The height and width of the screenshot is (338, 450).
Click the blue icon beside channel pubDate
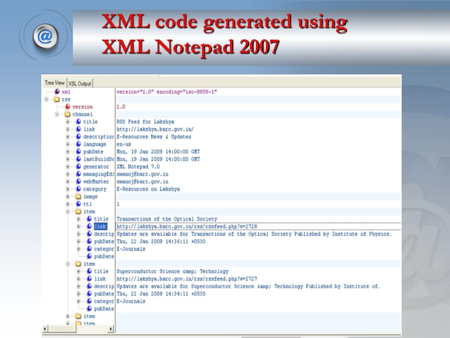[x=79, y=151]
